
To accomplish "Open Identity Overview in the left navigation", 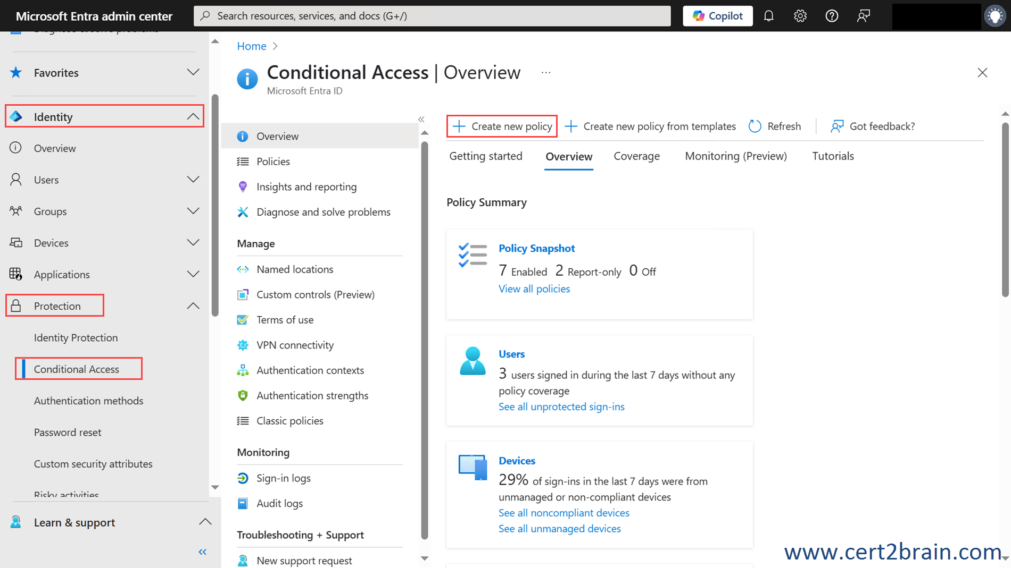I will click(55, 148).
